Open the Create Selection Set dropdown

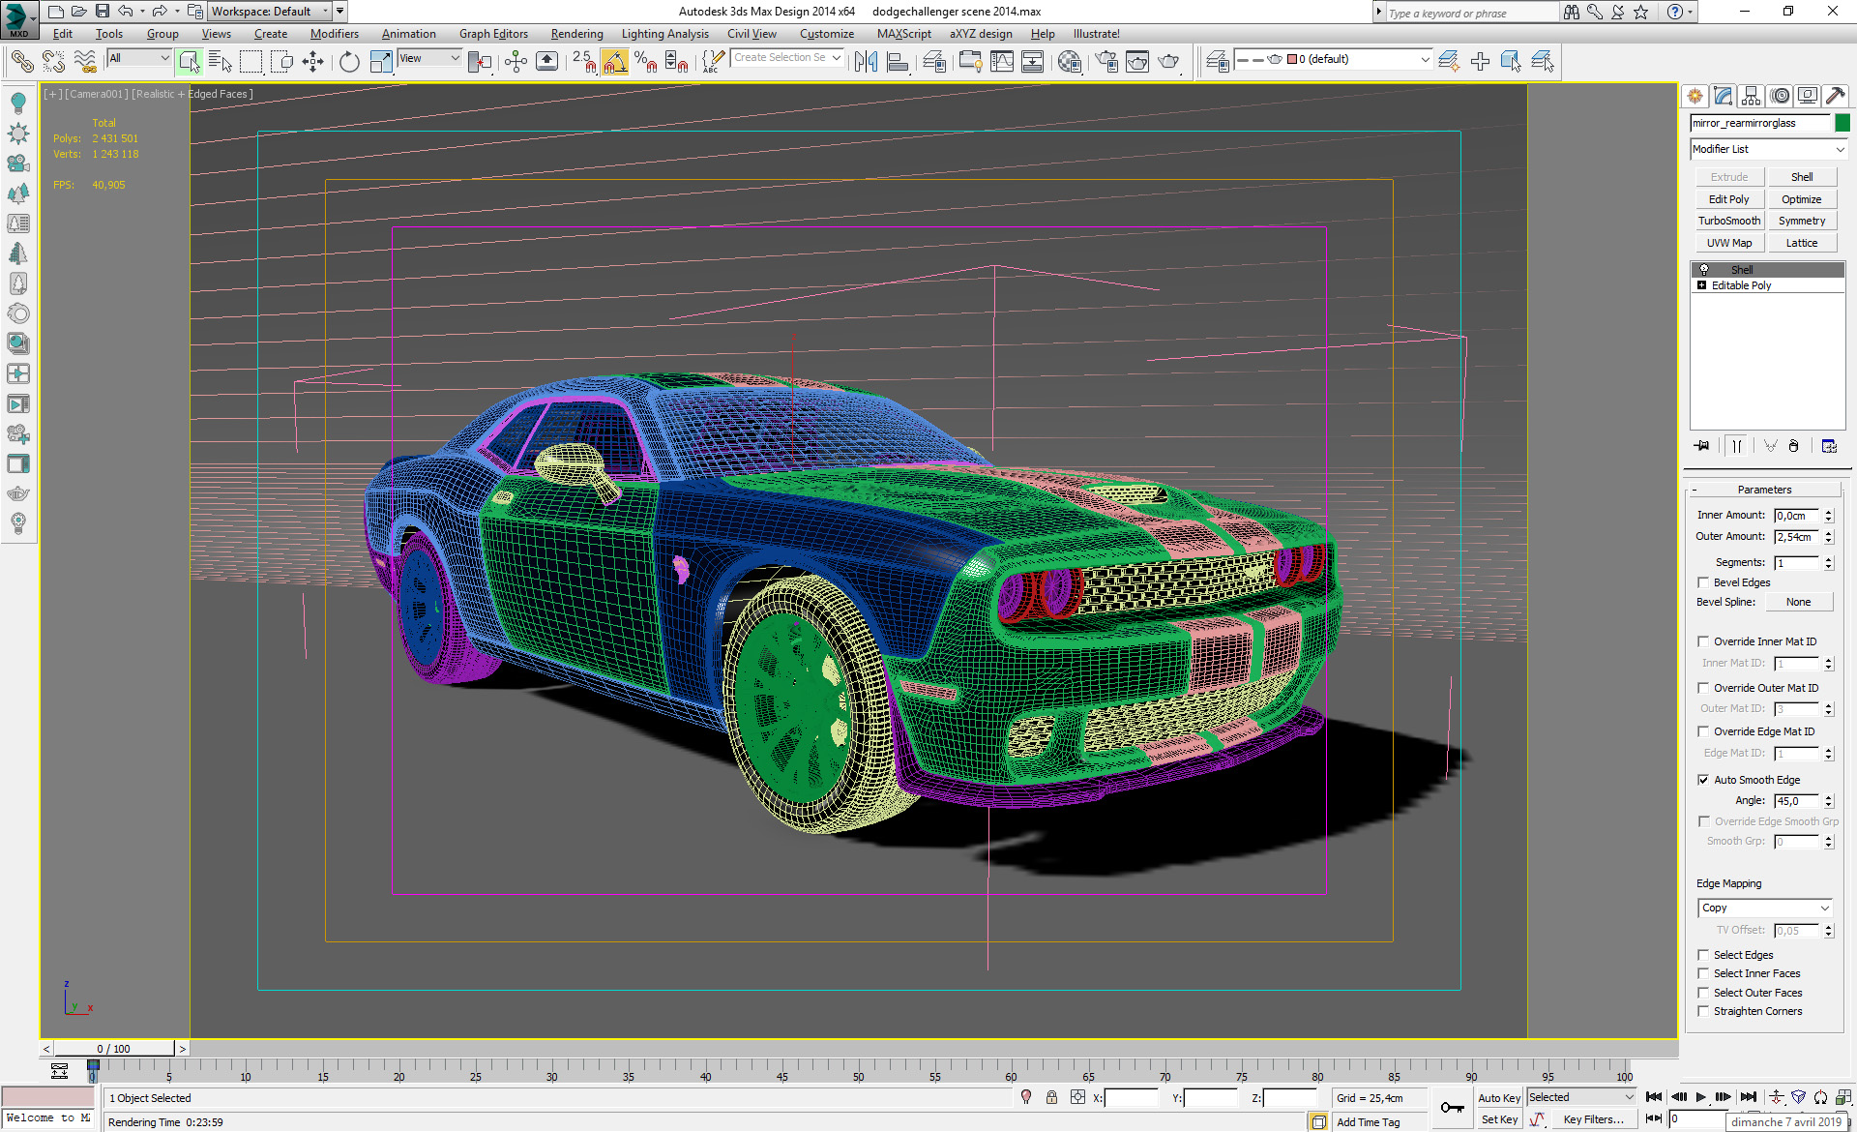pyautogui.click(x=787, y=58)
